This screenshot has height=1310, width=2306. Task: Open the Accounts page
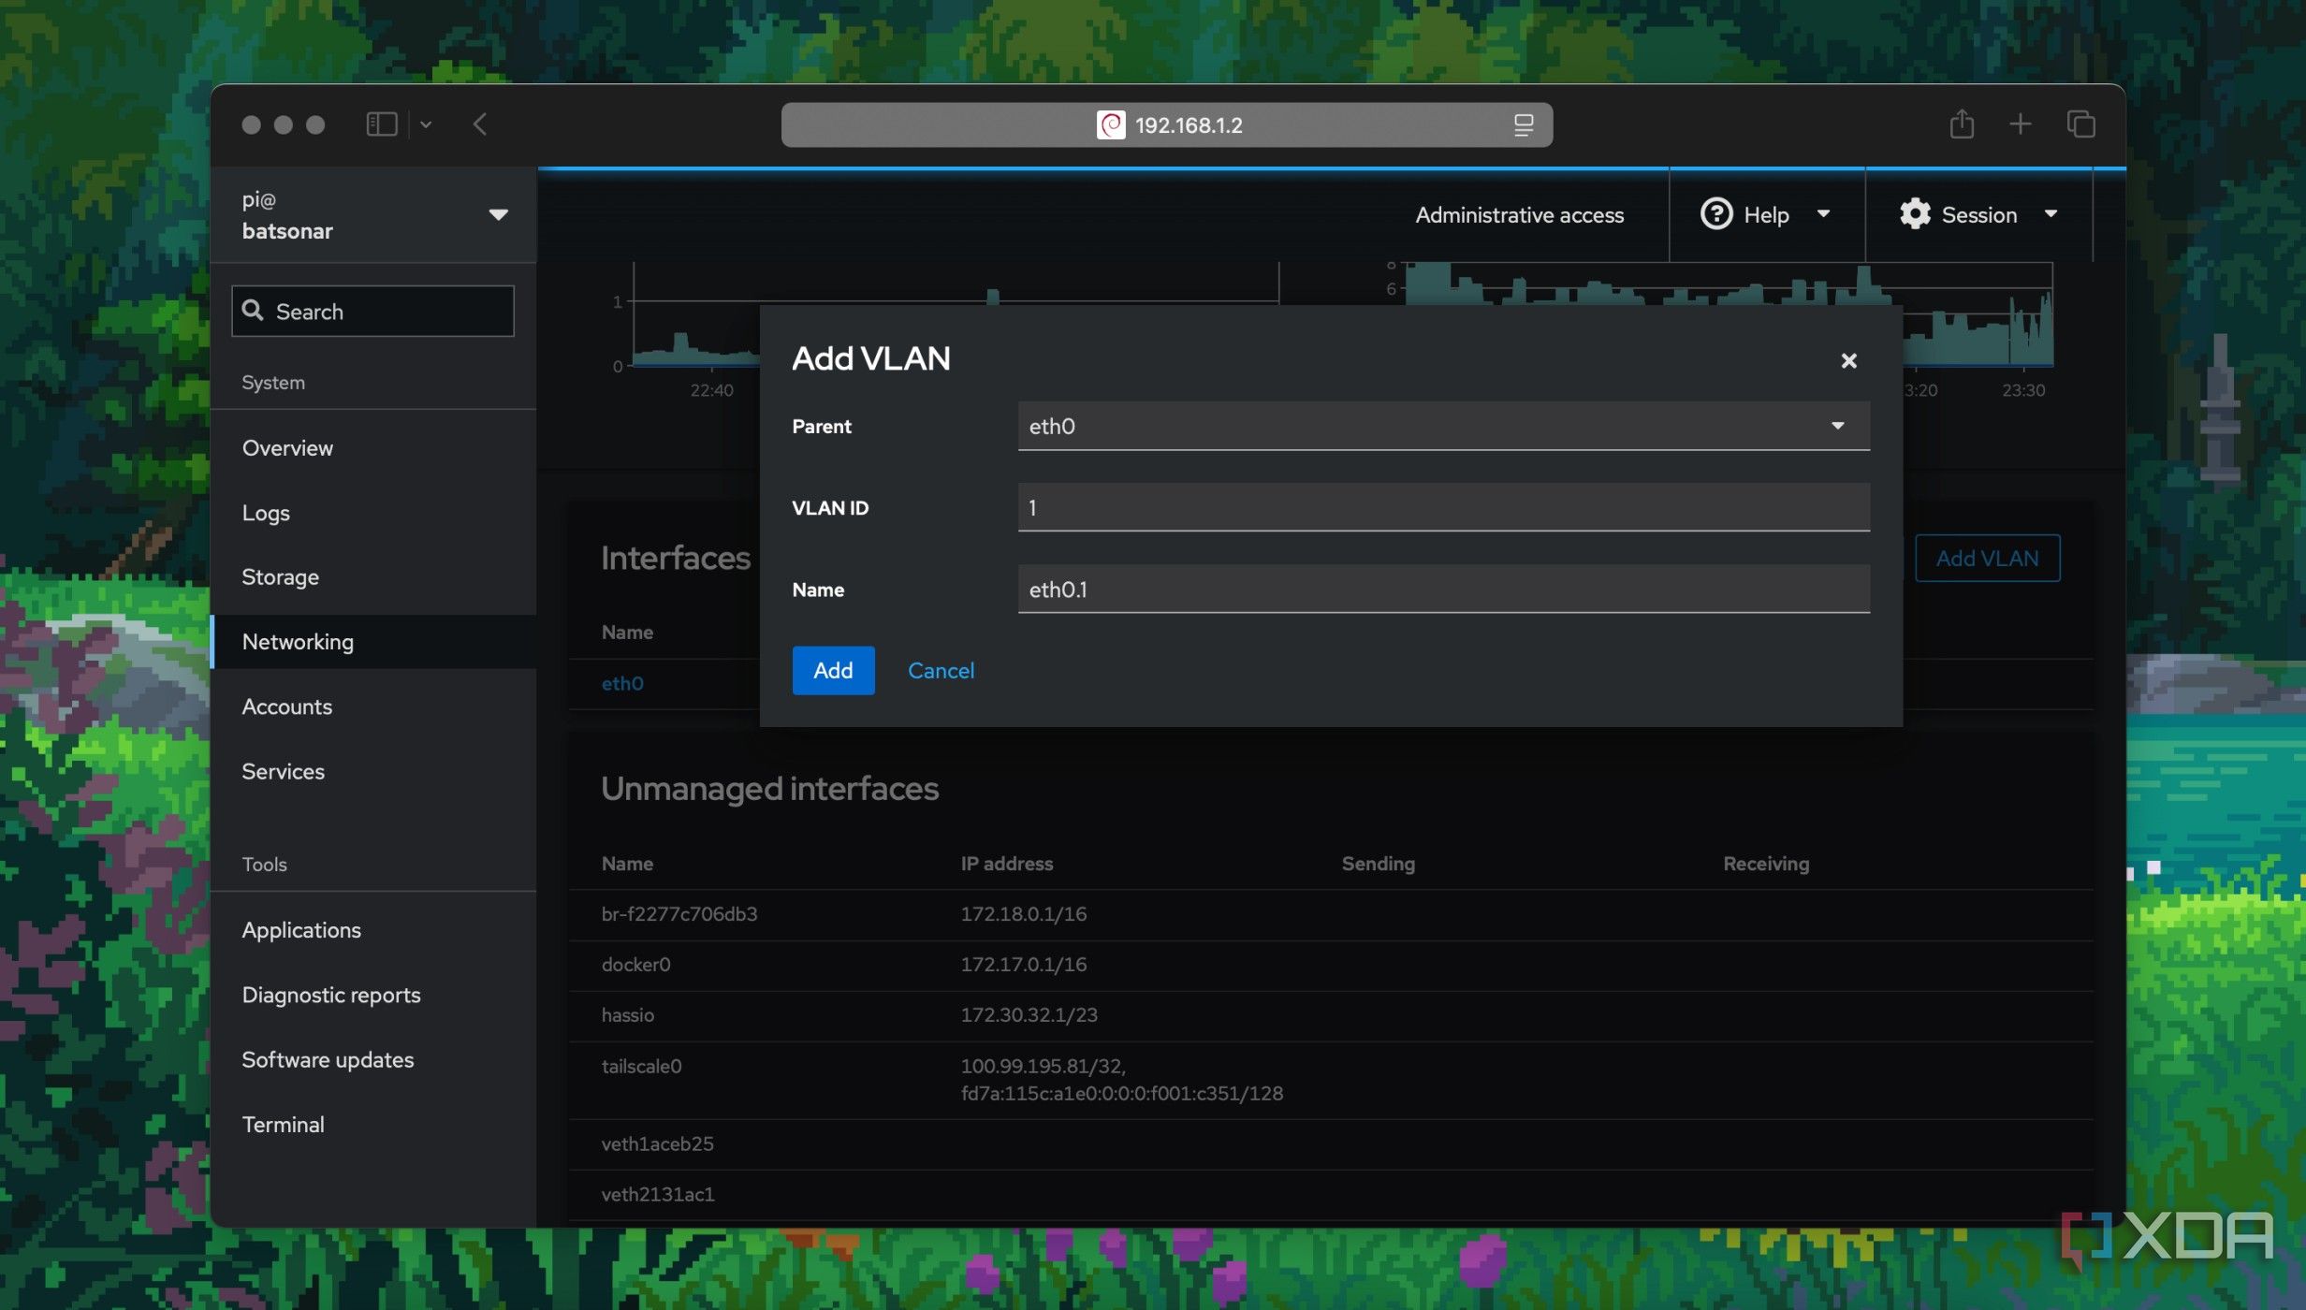(x=286, y=706)
